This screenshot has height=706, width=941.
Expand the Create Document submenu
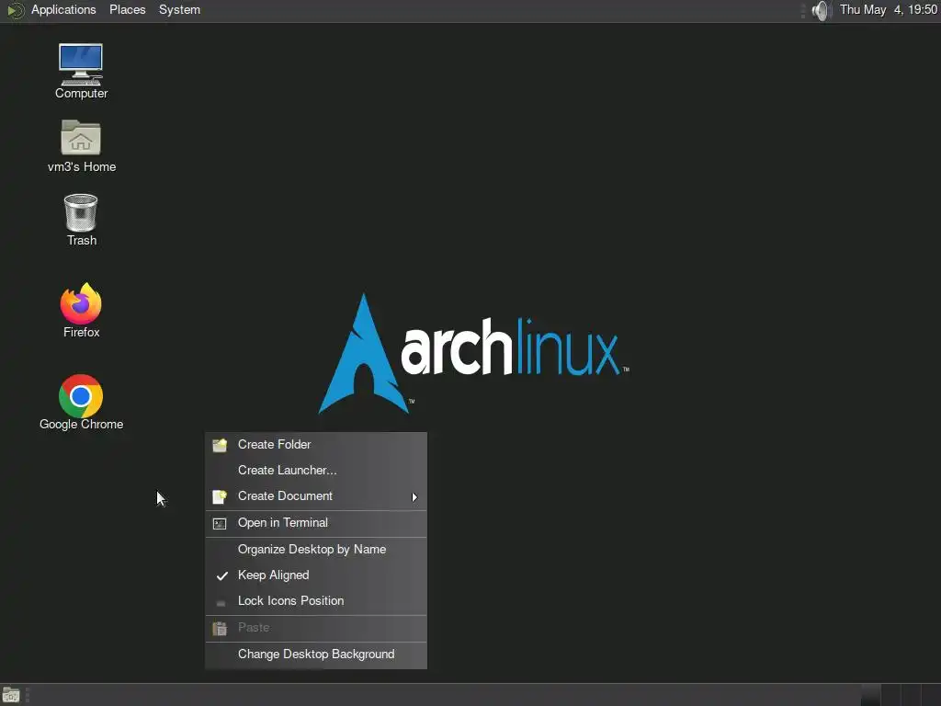316,496
